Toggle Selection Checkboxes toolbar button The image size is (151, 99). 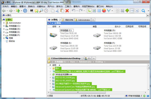tap(94, 11)
